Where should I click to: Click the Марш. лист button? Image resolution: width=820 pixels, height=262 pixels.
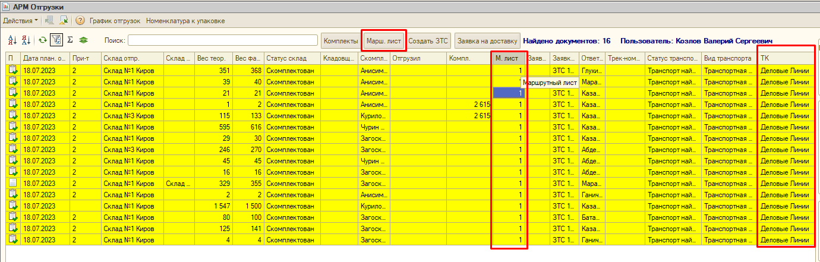click(x=383, y=40)
